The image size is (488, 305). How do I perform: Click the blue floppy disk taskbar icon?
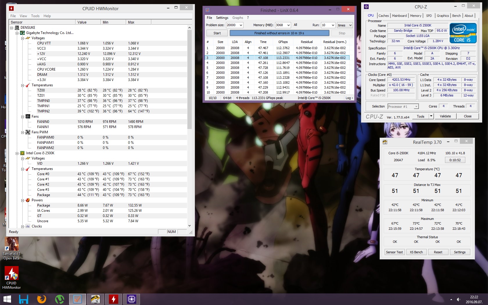click(24, 299)
